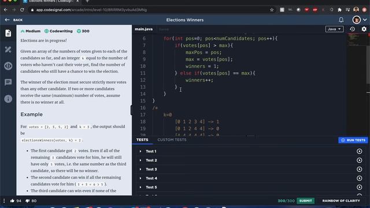Image resolution: width=370 pixels, height=208 pixels.
Task: Click the browser forward arrow
Action: point(14,10)
